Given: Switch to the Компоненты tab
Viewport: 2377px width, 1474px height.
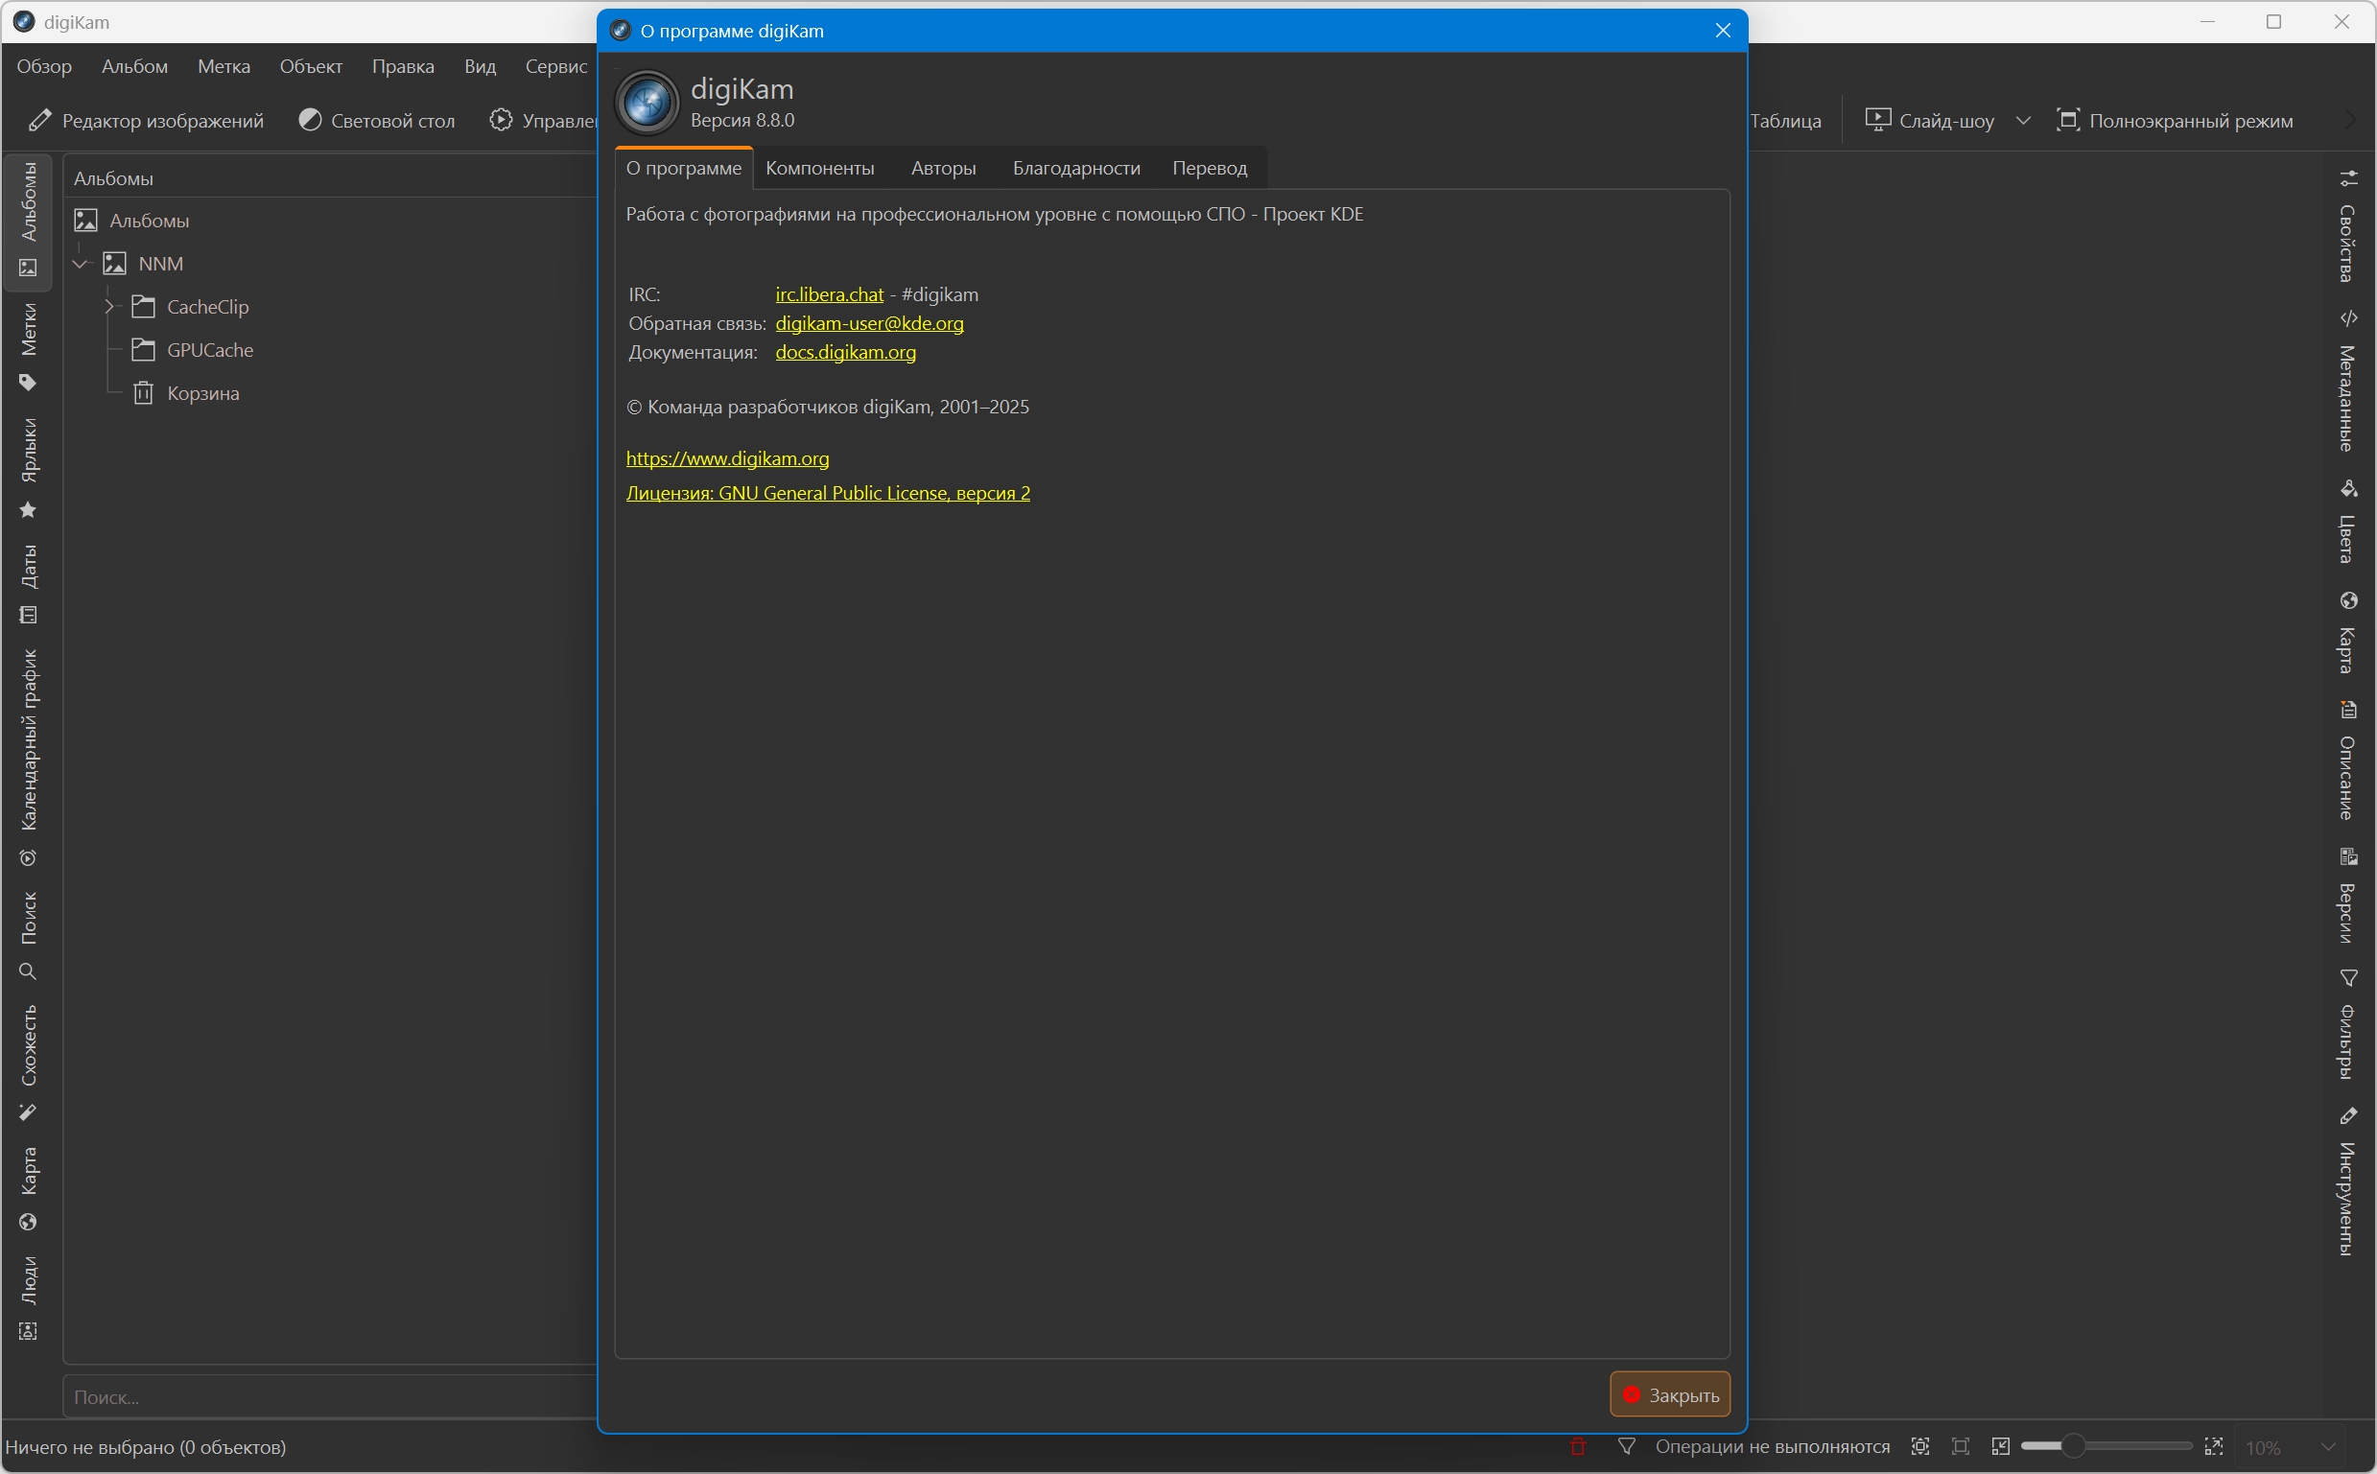Looking at the screenshot, I should coord(819,168).
